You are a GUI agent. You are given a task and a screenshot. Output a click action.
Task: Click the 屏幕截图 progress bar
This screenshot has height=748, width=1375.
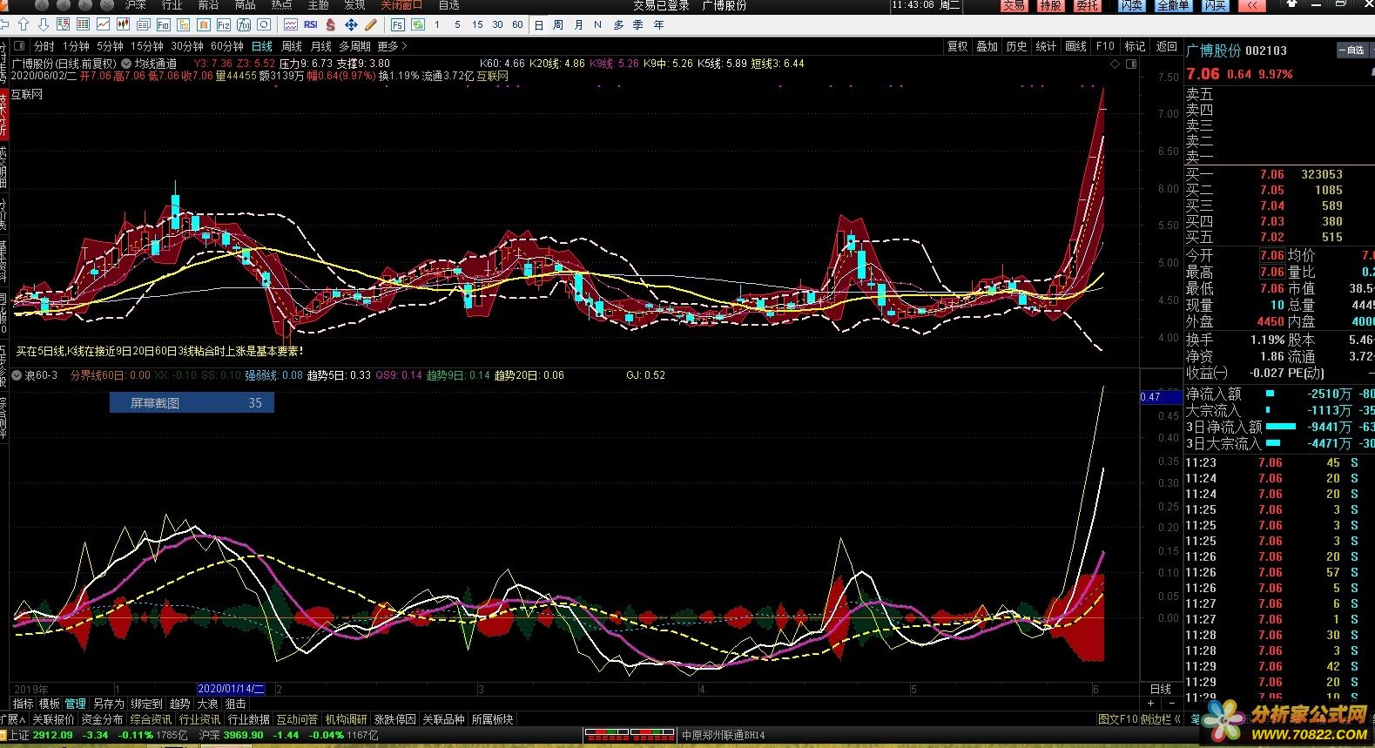click(x=192, y=403)
